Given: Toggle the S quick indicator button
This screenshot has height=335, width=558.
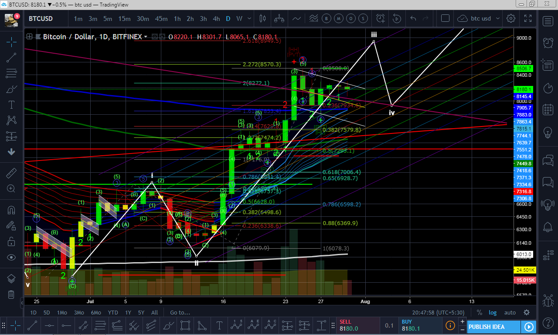Looking at the screenshot, I should (x=363, y=18).
